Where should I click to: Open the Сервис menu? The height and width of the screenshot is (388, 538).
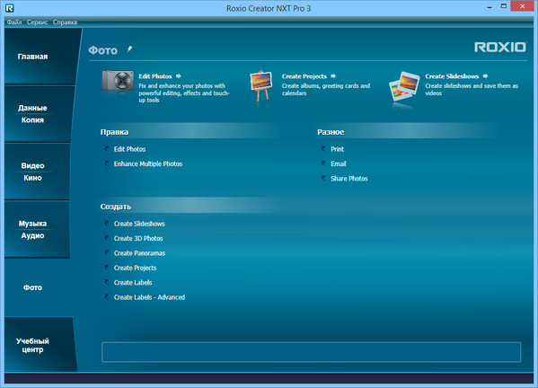tap(37, 22)
